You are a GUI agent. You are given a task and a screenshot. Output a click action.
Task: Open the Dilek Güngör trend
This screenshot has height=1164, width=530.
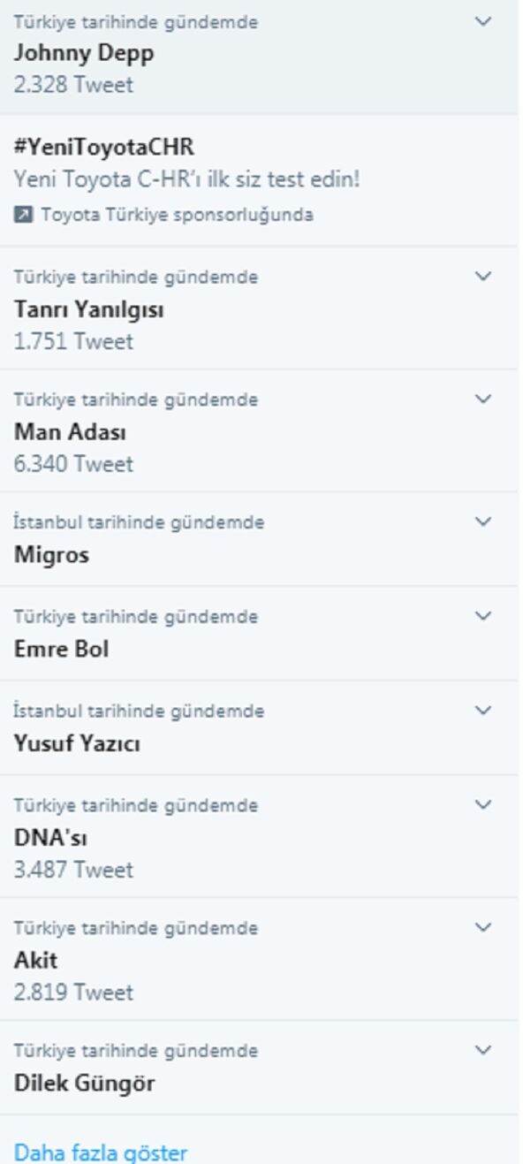coord(84,1083)
